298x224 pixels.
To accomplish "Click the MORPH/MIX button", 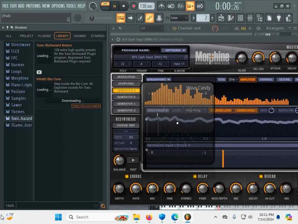I will point(126,83).
